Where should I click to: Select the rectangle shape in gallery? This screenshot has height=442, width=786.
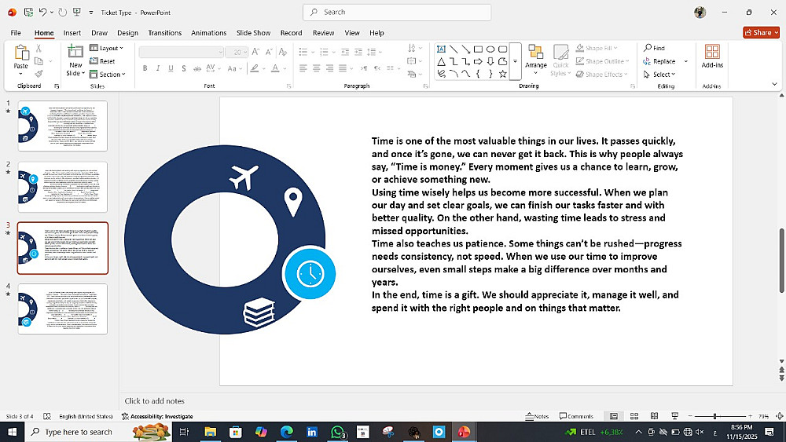pyautogui.click(x=478, y=49)
